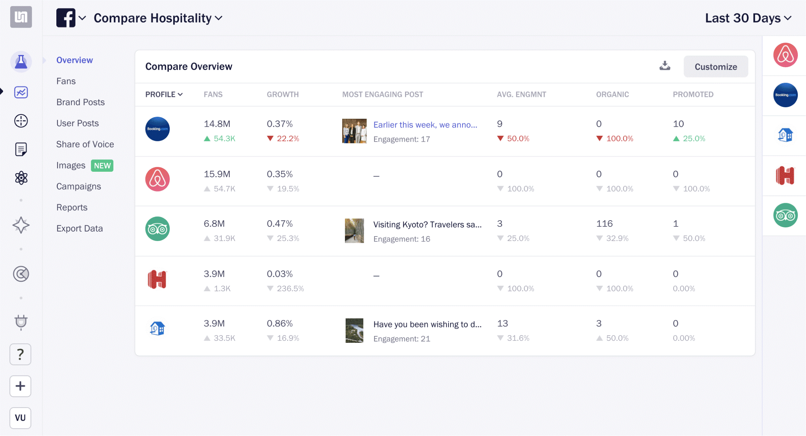Select Share of Voice menu item
Image resolution: width=806 pixels, height=436 pixels.
(85, 144)
